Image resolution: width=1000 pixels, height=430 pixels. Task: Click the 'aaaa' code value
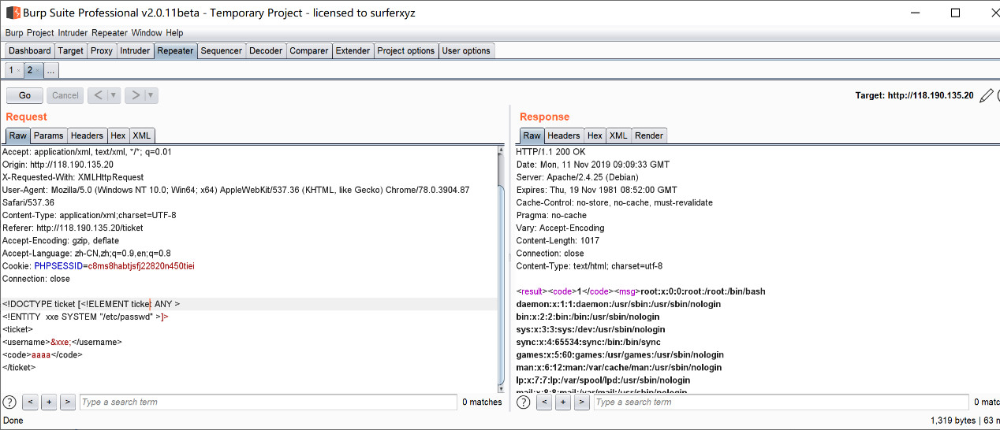point(40,354)
